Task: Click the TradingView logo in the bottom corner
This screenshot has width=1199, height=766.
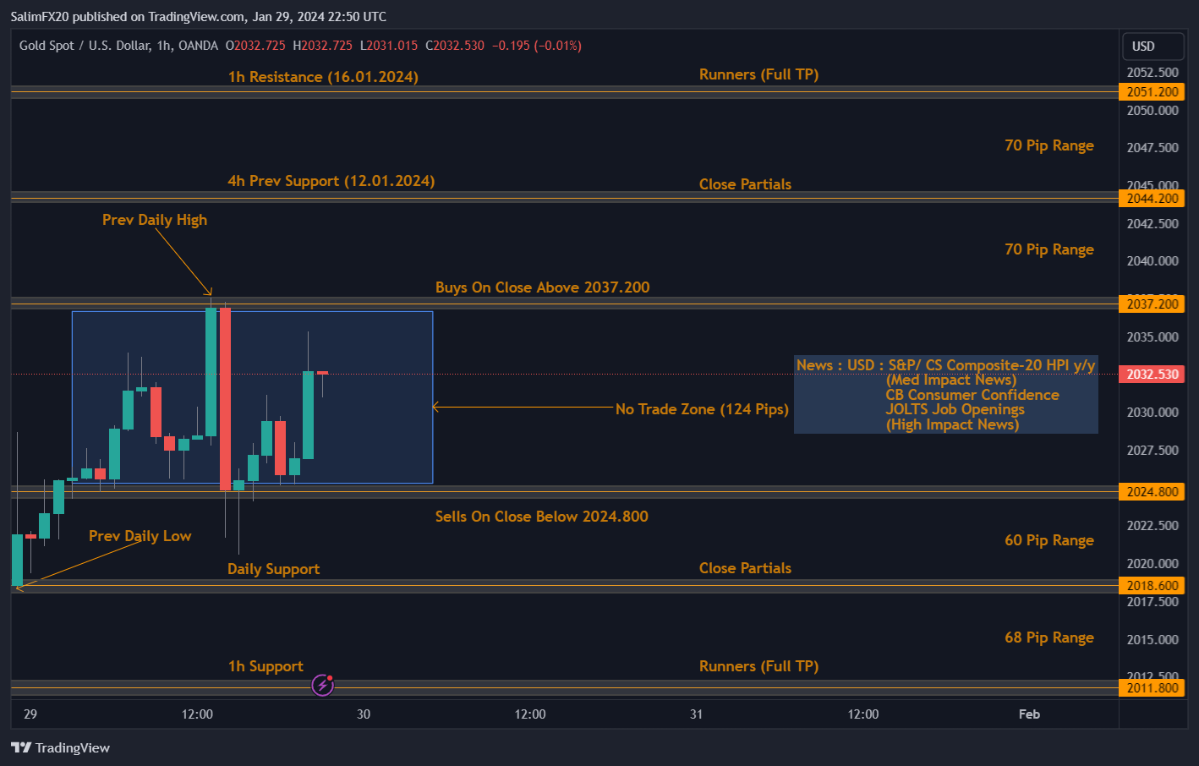Action: (59, 748)
